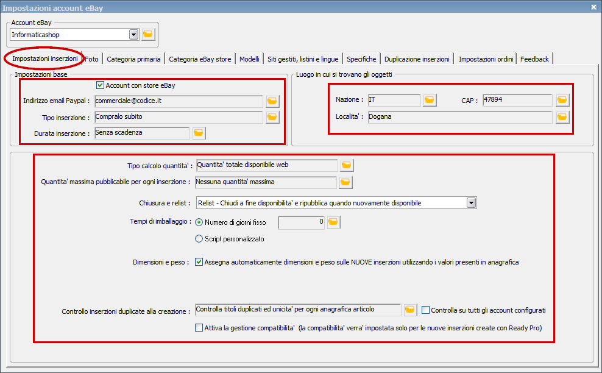
Task: Open Duplicazione inserzioni tab
Action: (x=417, y=59)
